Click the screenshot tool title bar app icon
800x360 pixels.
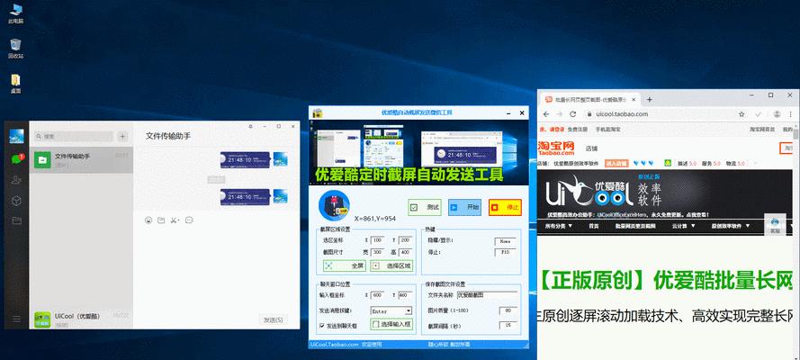[317, 112]
